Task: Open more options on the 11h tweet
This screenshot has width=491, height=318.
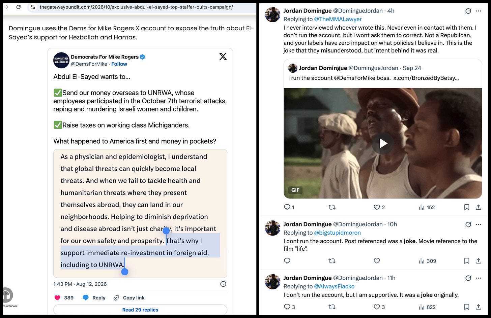Action: point(479,278)
